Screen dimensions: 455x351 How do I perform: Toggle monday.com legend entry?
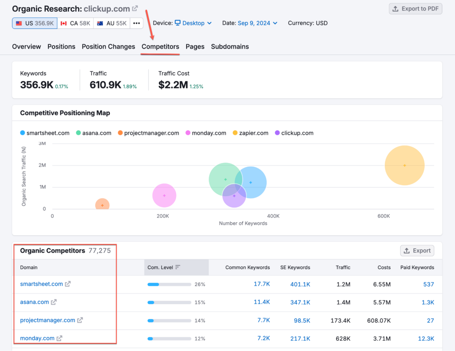pyautogui.click(x=206, y=133)
